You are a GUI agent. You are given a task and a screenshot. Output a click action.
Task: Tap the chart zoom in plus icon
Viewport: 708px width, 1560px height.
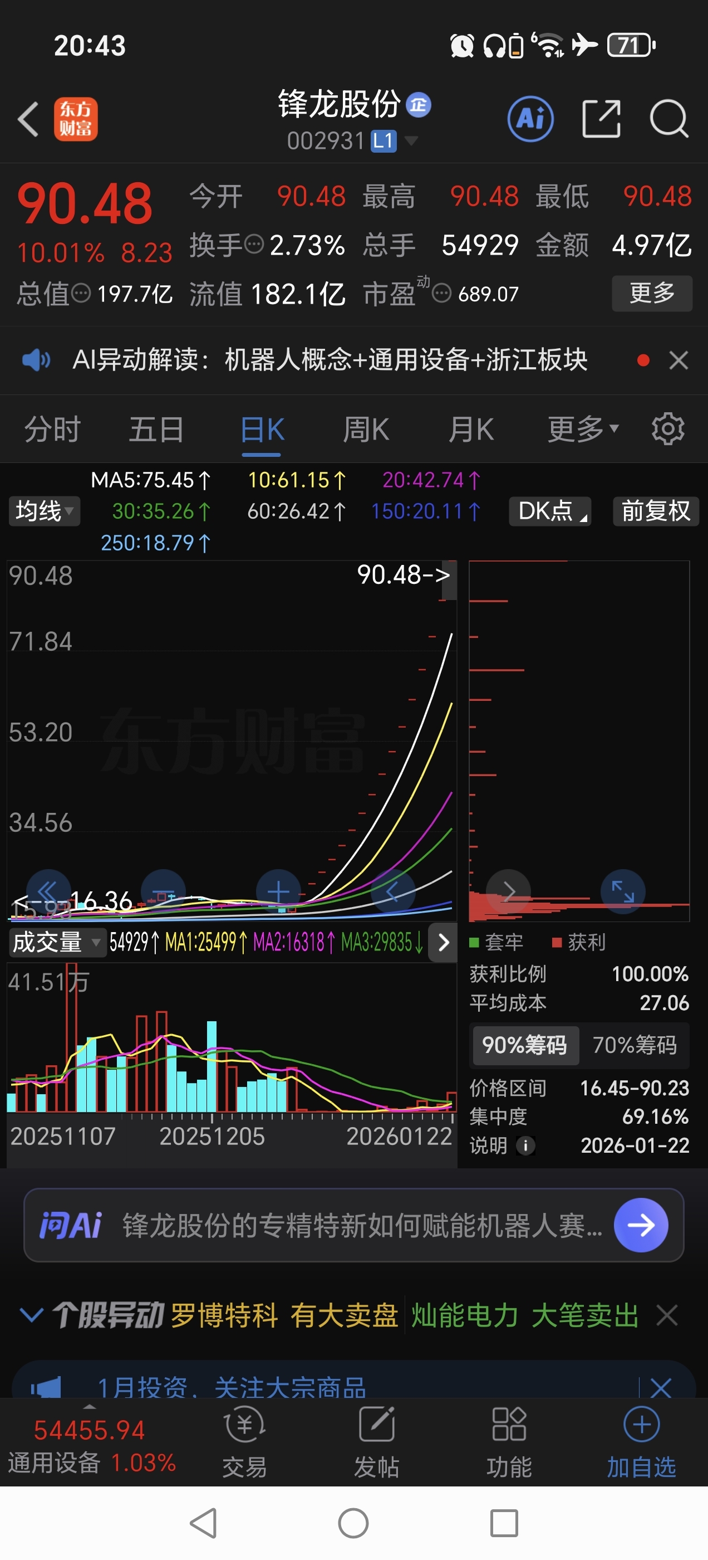coord(278,891)
